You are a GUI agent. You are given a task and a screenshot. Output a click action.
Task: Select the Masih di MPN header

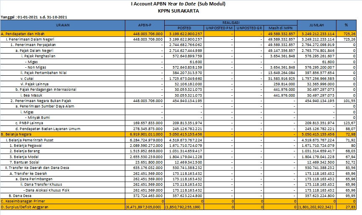[x=281, y=28]
